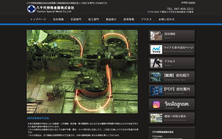The height and width of the screenshot is (139, 222).
Task: Click the 〒276-0046 header address text
Action: [170, 12]
